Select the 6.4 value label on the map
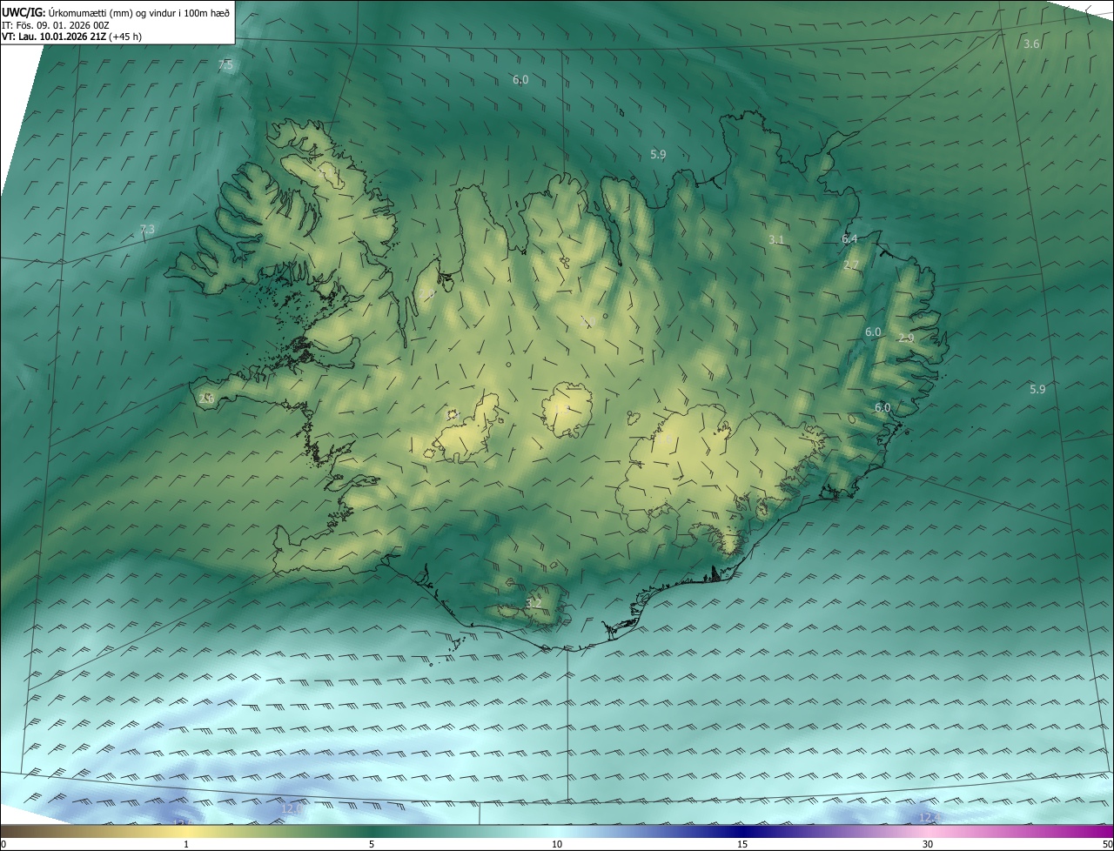Screen dimensions: 1114x851 point(849,238)
